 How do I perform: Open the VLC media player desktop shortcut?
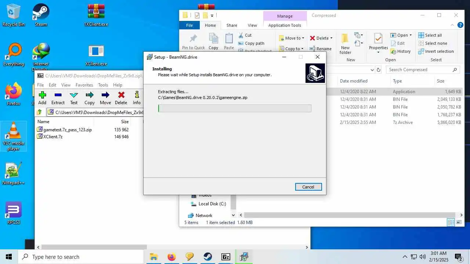[14, 136]
